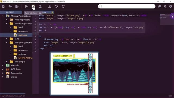Click the magnifier icon in search bar
Screen dimensions: 174x98
point(101,6)
